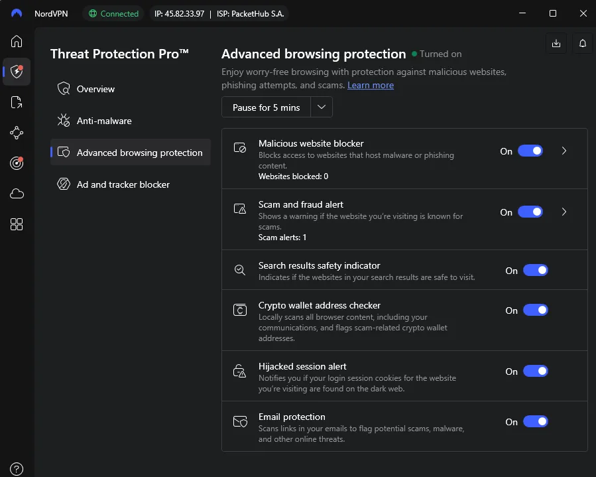Select Advanced browsing protection in the menu
Screen dimensions: 596x477
click(x=131, y=152)
